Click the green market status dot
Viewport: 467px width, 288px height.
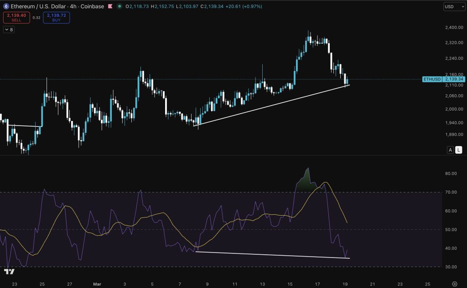point(119,6)
